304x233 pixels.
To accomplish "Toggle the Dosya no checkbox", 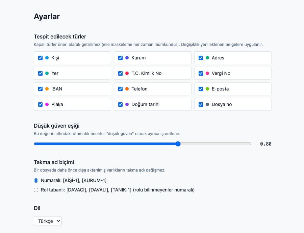I will [201, 104].
